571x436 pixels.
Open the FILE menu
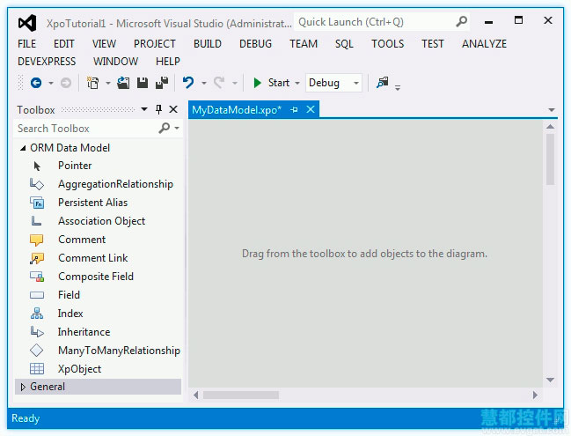point(27,44)
